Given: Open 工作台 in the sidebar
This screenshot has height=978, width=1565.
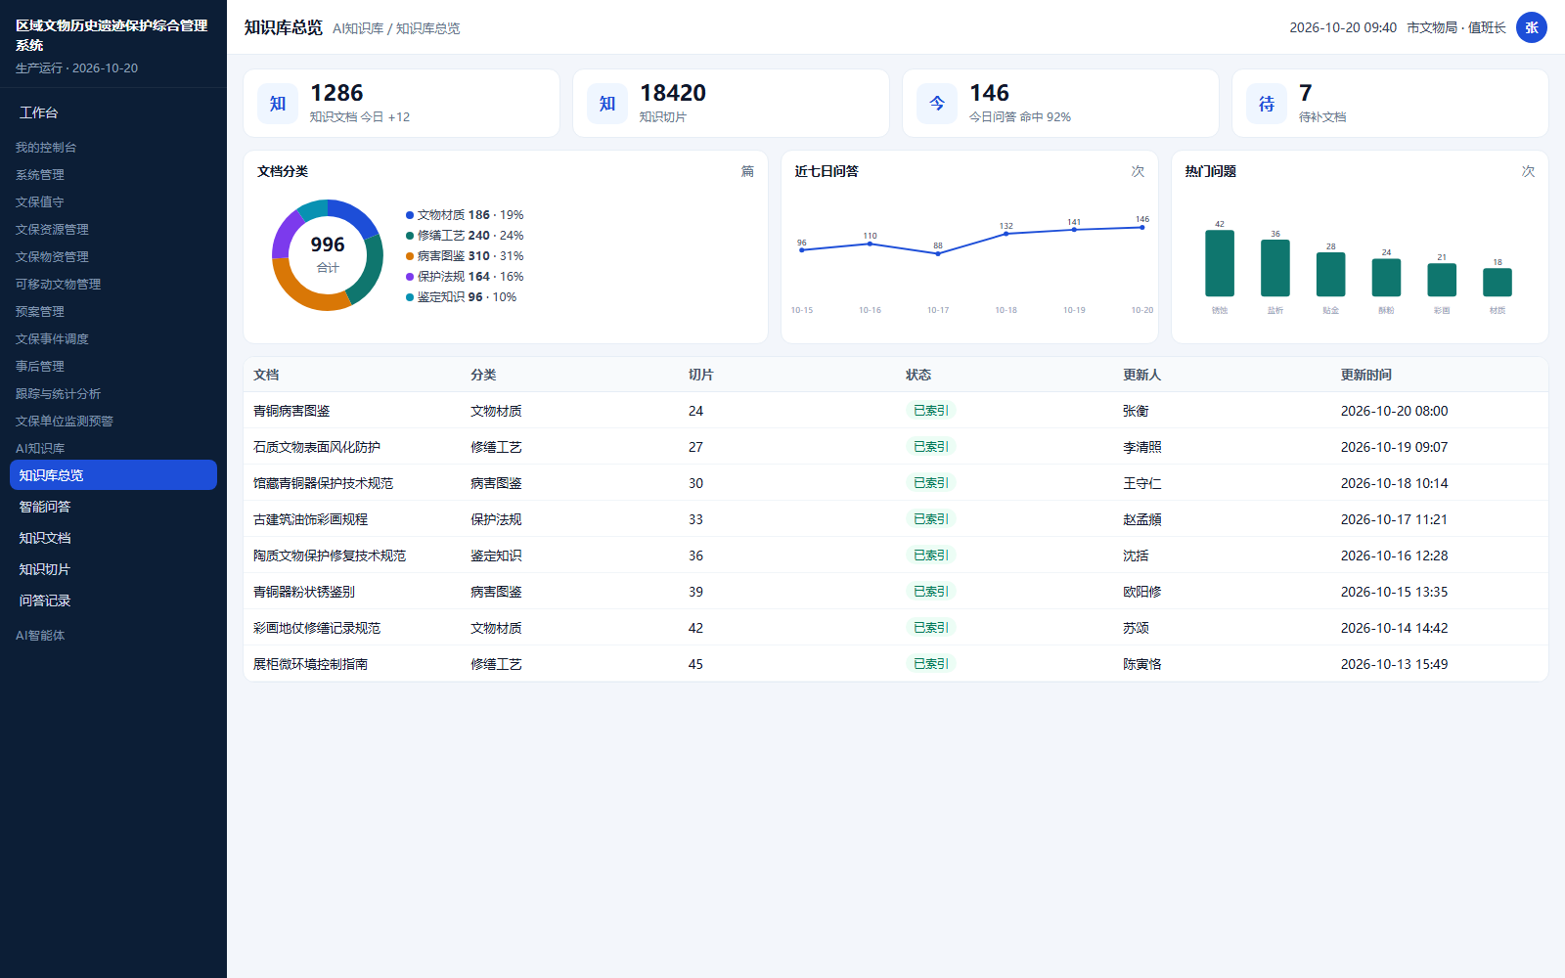Looking at the screenshot, I should tap(39, 112).
